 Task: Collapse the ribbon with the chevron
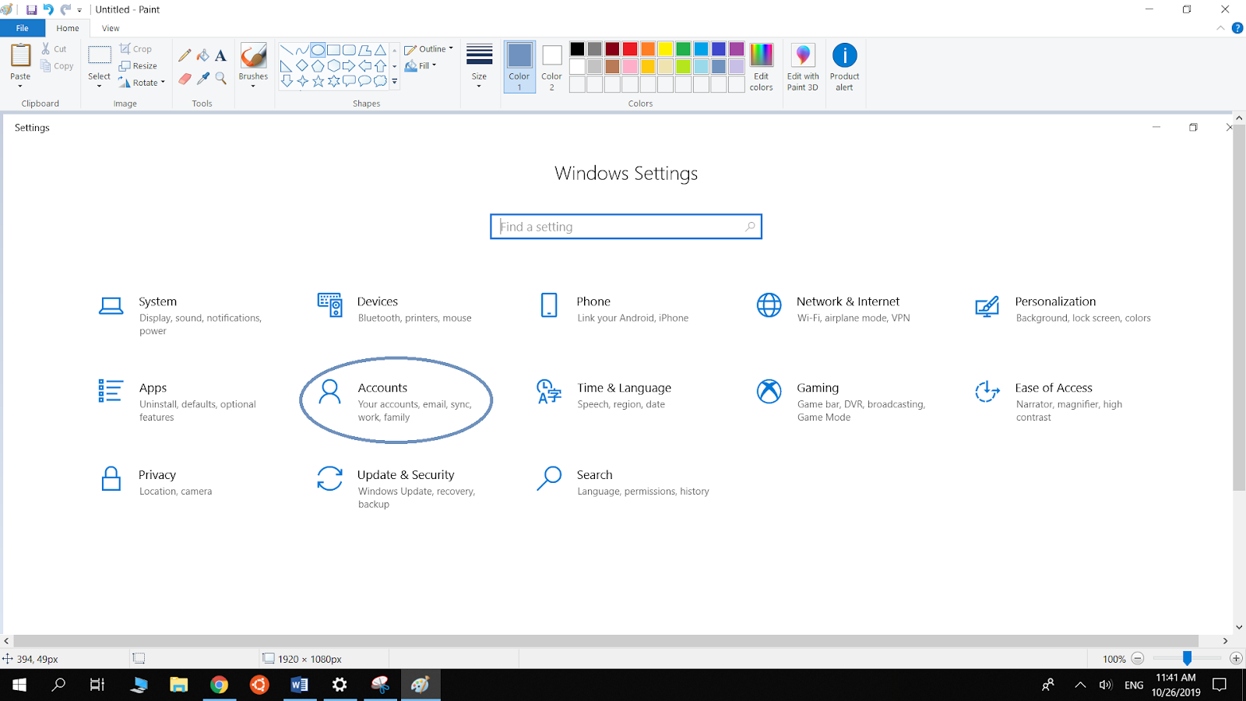coord(1220,28)
